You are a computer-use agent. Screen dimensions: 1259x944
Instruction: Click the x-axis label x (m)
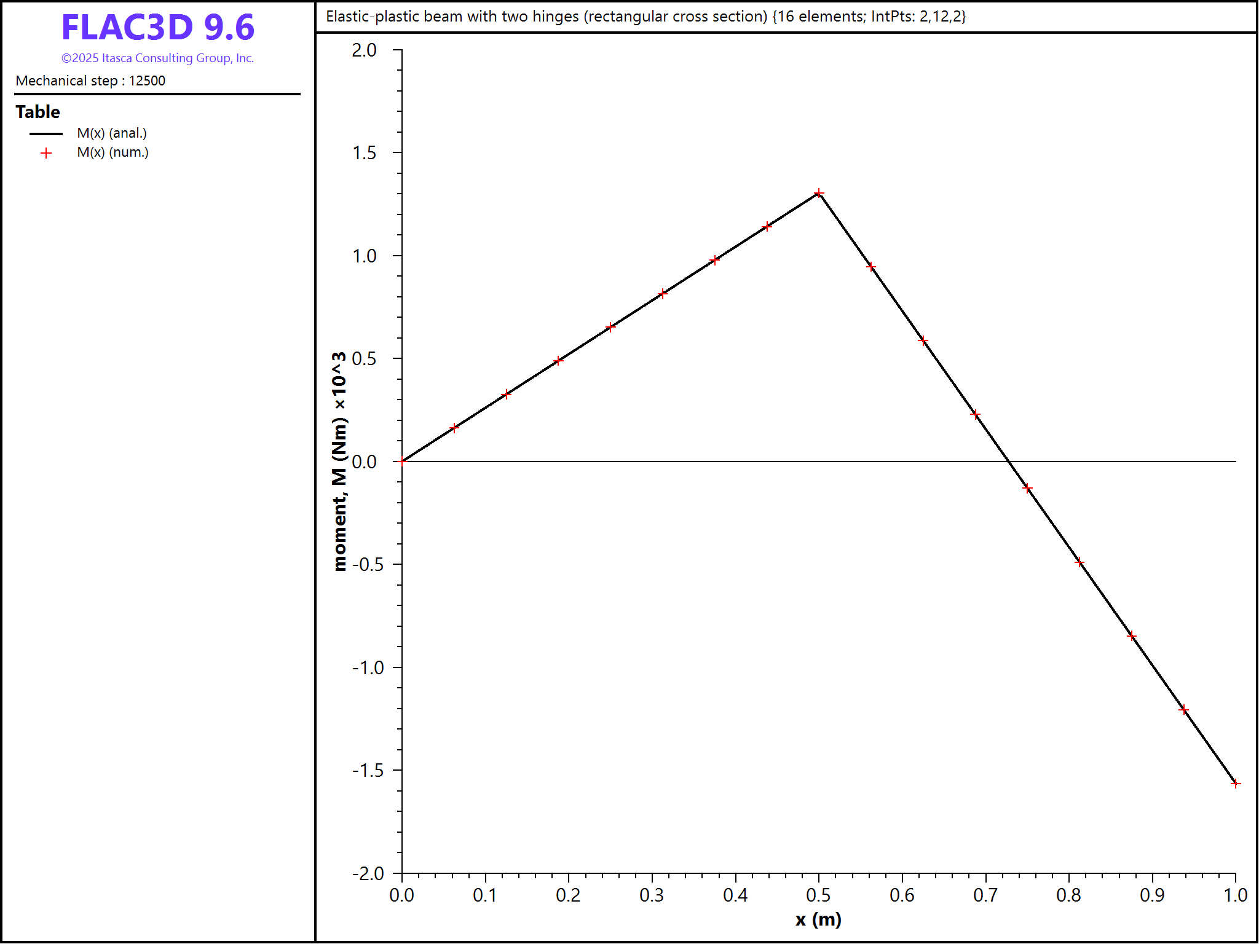tap(818, 920)
